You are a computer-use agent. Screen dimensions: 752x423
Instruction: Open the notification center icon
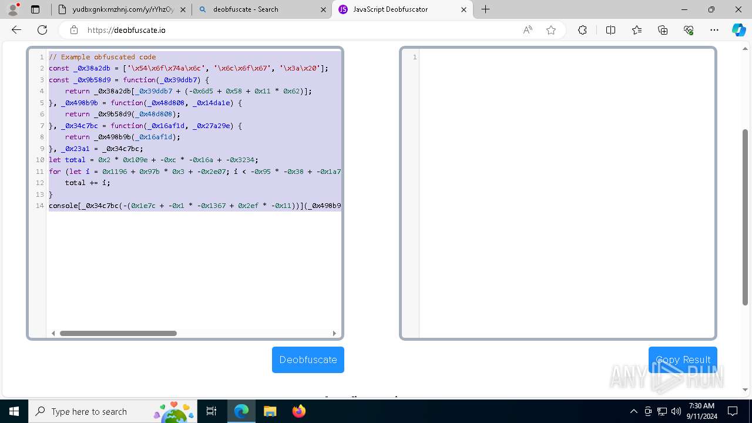733,411
